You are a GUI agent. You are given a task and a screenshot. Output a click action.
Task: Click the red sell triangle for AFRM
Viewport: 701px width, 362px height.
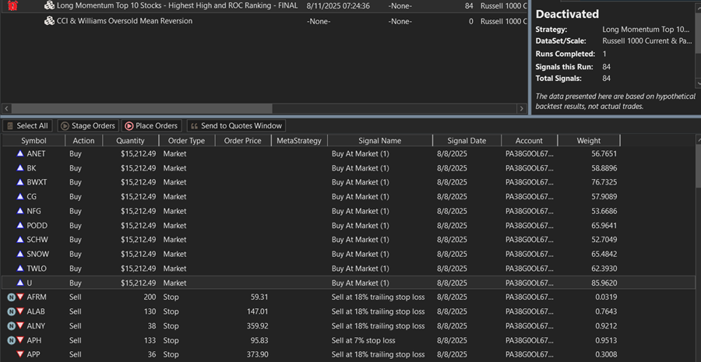point(20,297)
